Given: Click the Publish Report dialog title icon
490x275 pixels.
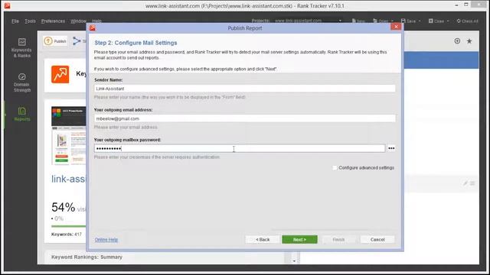Looking at the screenshot, I should coord(93,27).
